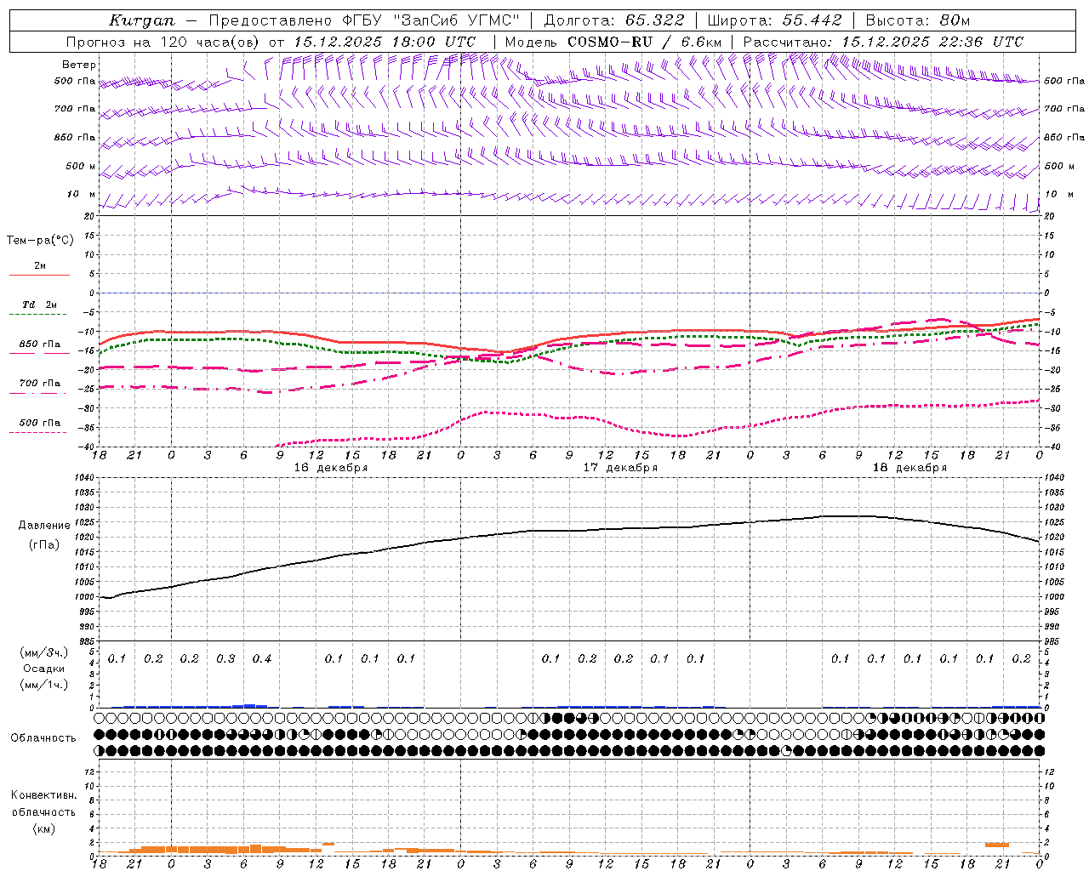Select the "(км)" unit under convective cloudiness
The height and width of the screenshot is (871, 1089).
point(44,828)
